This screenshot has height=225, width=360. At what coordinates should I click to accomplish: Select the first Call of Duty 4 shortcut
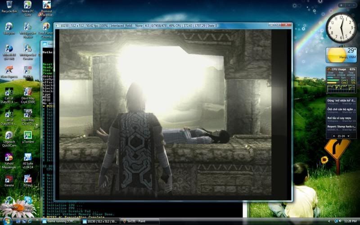(9, 95)
